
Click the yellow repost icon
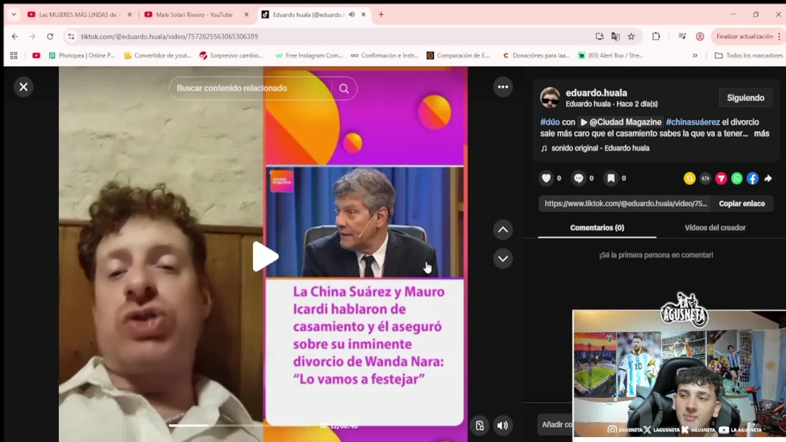coord(690,179)
